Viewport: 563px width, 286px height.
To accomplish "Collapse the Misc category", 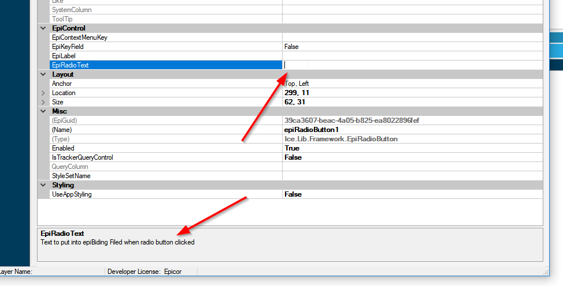I will pos(43,111).
